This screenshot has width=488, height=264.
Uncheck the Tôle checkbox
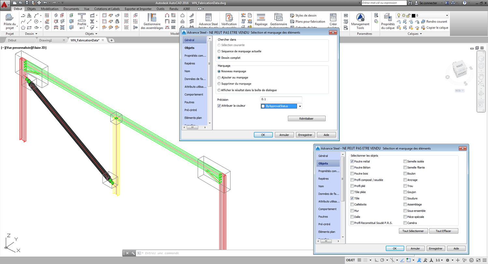352,198
